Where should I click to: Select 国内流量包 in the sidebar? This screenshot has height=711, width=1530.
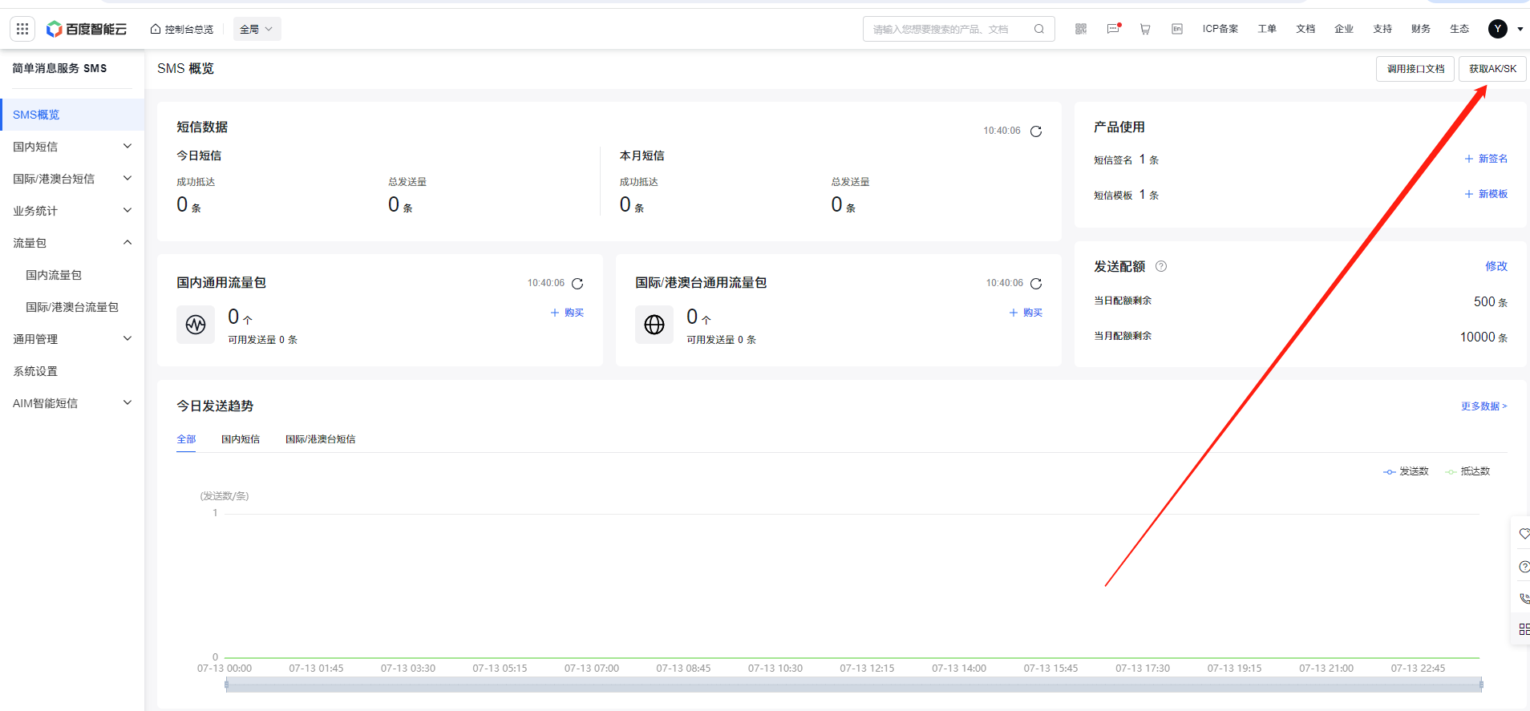click(x=54, y=275)
